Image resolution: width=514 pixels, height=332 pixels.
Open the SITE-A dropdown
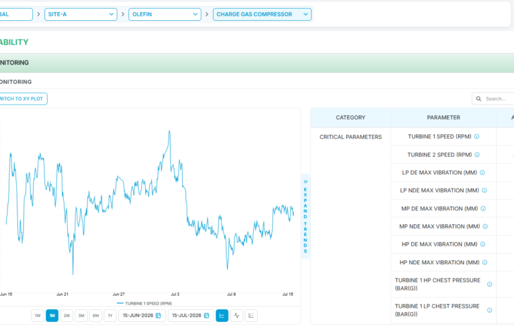pos(81,14)
